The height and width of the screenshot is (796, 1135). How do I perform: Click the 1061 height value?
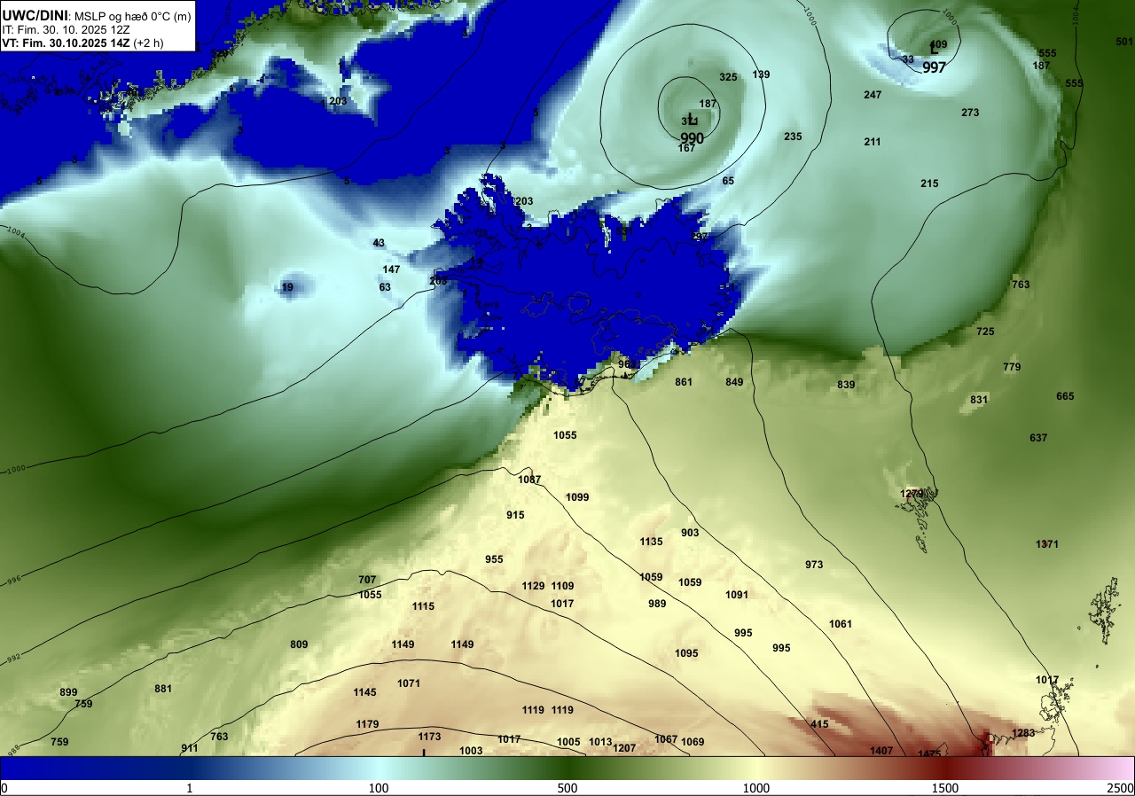(841, 624)
